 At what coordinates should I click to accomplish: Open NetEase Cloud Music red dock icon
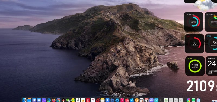tap(88, 100)
